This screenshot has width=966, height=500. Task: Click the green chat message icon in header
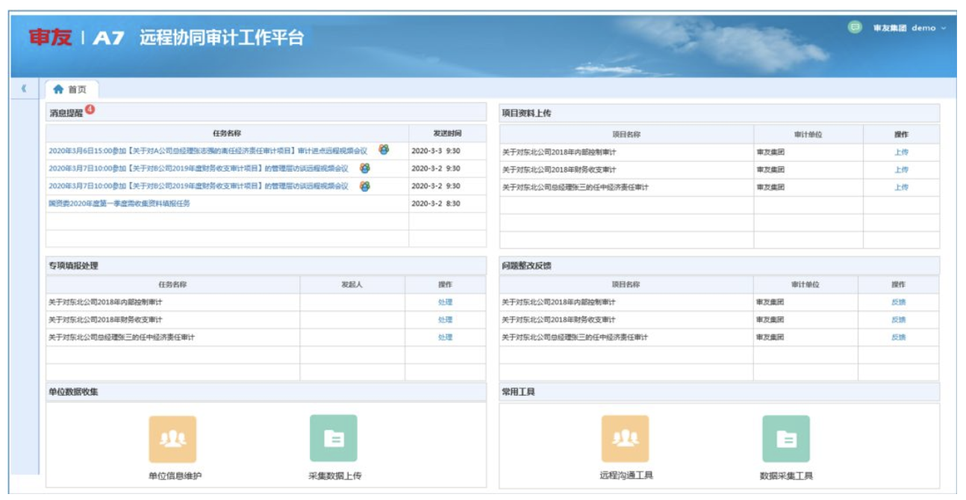pyautogui.click(x=855, y=28)
